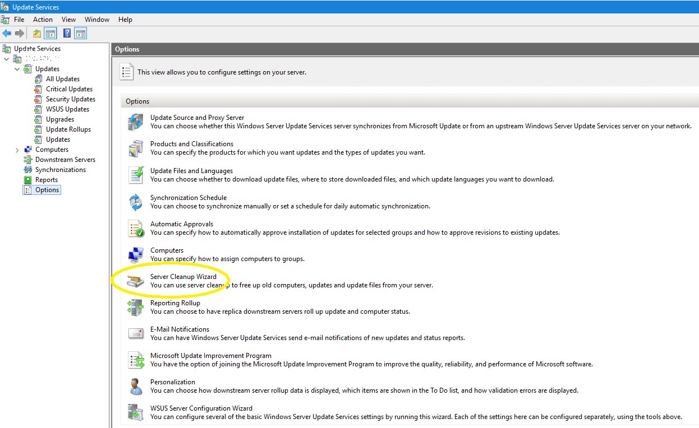Screen dimensions: 699x428
Task: Click the Products and Classifications icon
Action: (136, 148)
